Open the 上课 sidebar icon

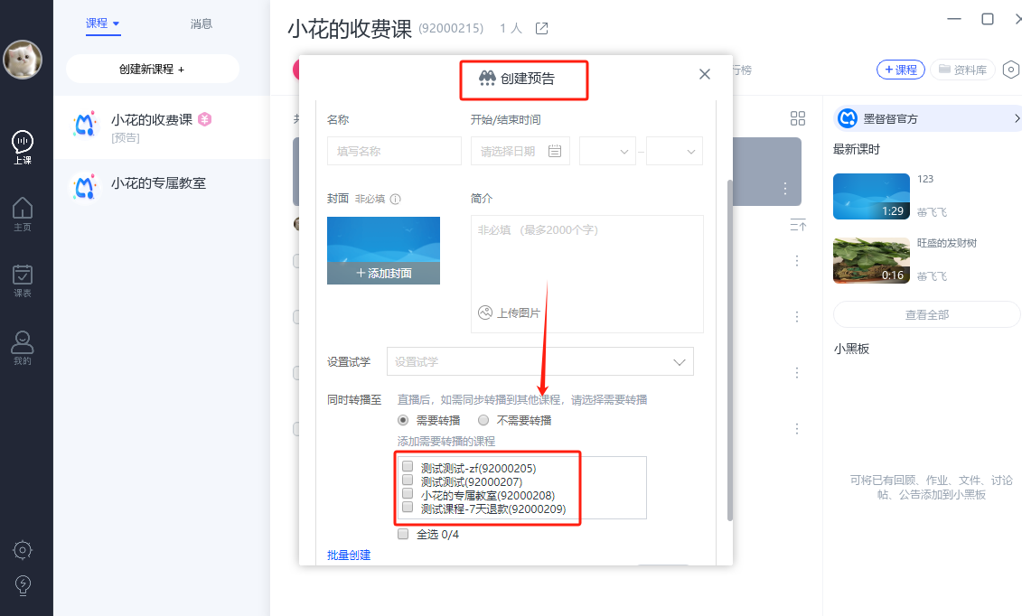pos(23,147)
